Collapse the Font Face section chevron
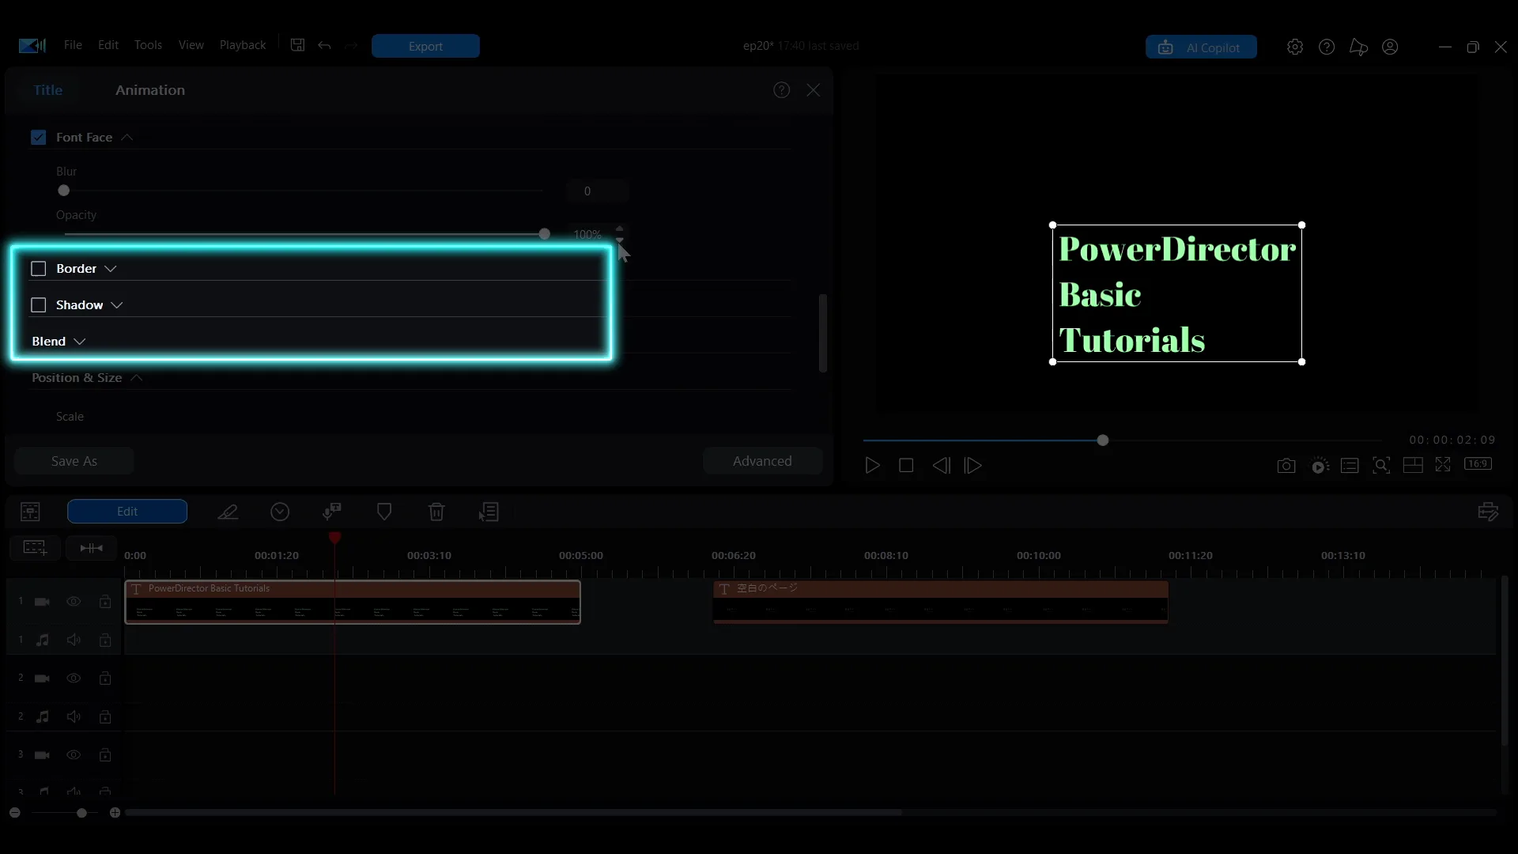 coord(126,138)
